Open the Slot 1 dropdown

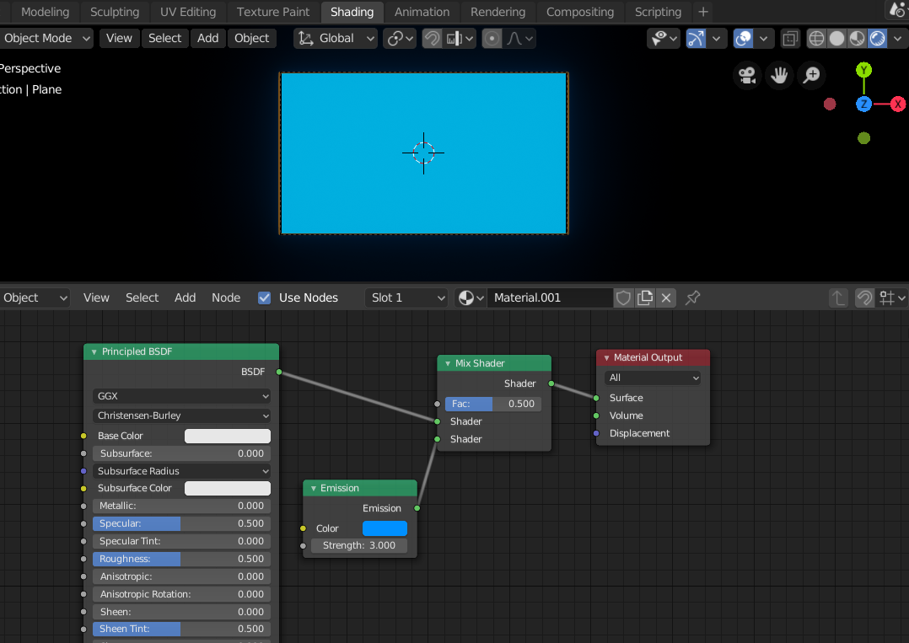click(407, 297)
